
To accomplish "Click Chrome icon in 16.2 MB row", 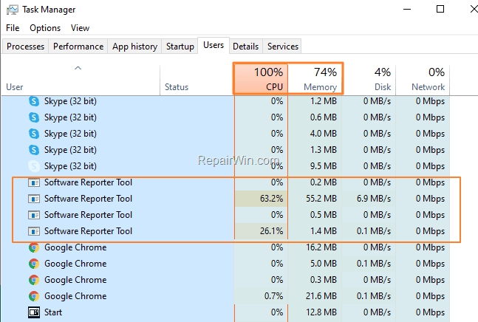I will [x=34, y=247].
